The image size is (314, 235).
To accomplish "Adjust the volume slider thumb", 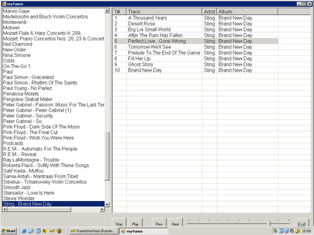I will click(x=270, y=223).
